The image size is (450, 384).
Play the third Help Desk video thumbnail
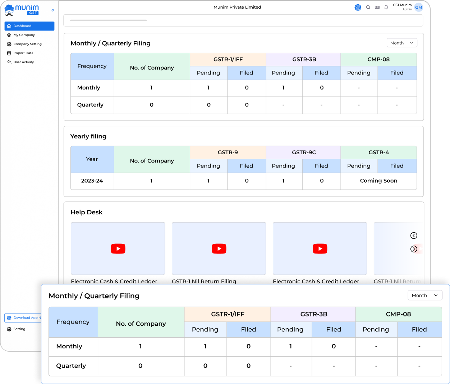320,248
